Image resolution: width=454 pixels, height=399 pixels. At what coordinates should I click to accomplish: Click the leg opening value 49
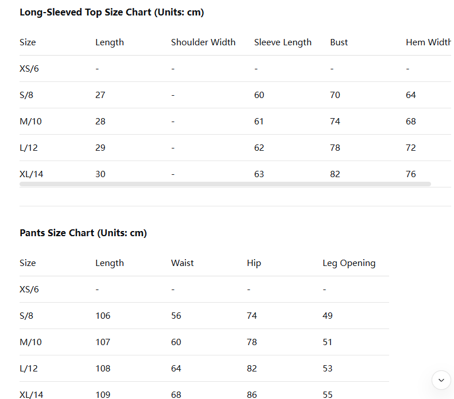point(328,316)
